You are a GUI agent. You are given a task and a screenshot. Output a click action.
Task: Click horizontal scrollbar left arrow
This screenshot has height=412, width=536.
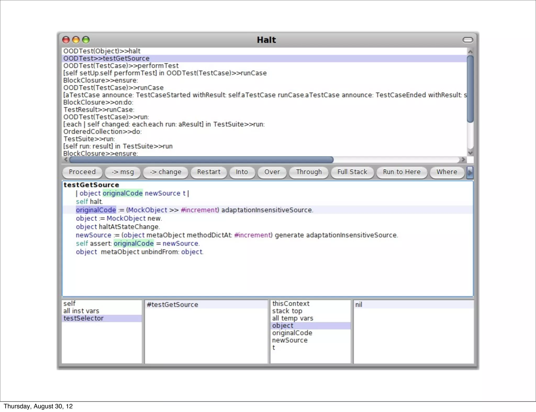(x=66, y=159)
